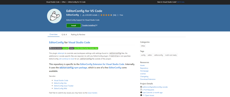This screenshot has height=97, width=230.
Task: Open the Repository resource link
Action: 144,68
